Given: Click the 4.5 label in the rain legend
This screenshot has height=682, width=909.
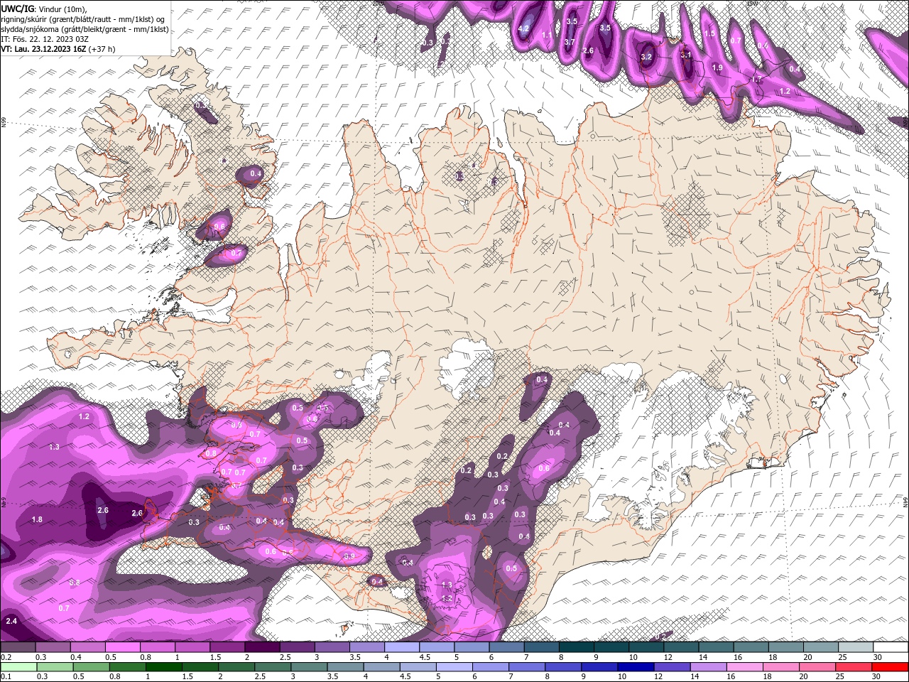Looking at the screenshot, I should [405, 676].
